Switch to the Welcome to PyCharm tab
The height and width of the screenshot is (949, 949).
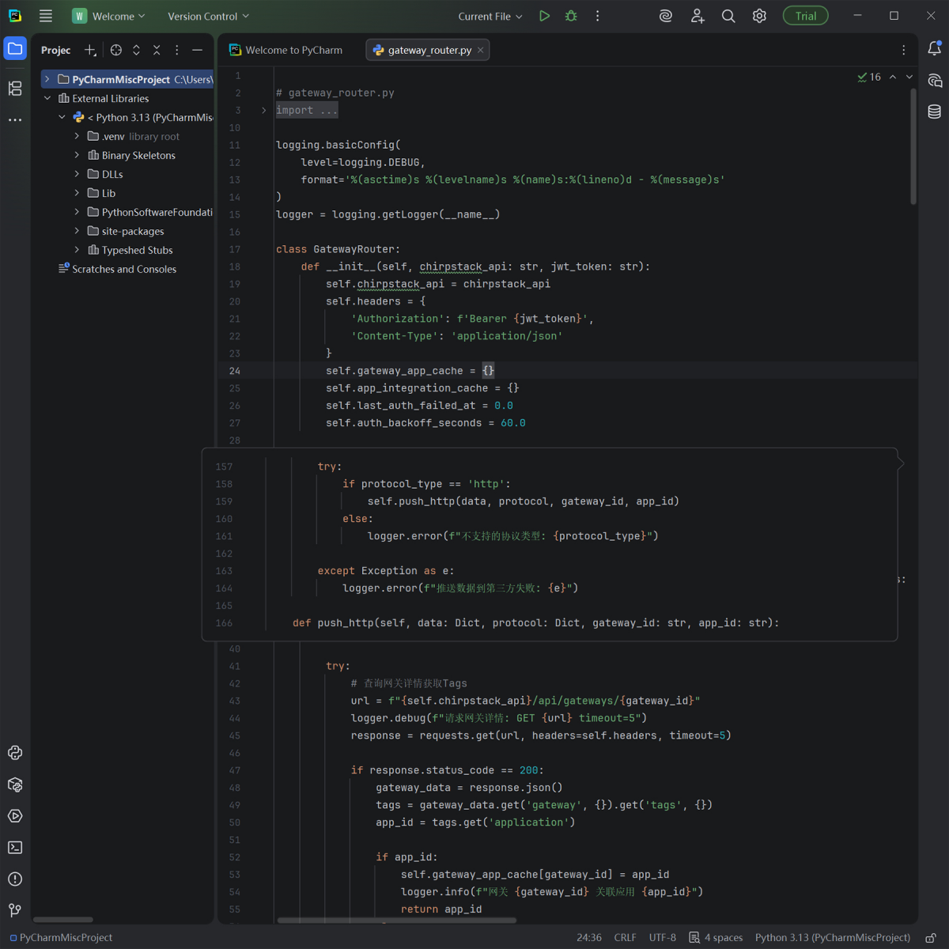point(286,50)
